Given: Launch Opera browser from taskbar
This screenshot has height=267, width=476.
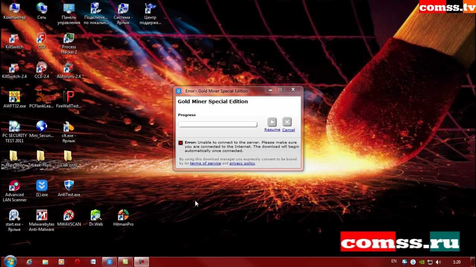Looking at the screenshot, I should coord(77,261).
